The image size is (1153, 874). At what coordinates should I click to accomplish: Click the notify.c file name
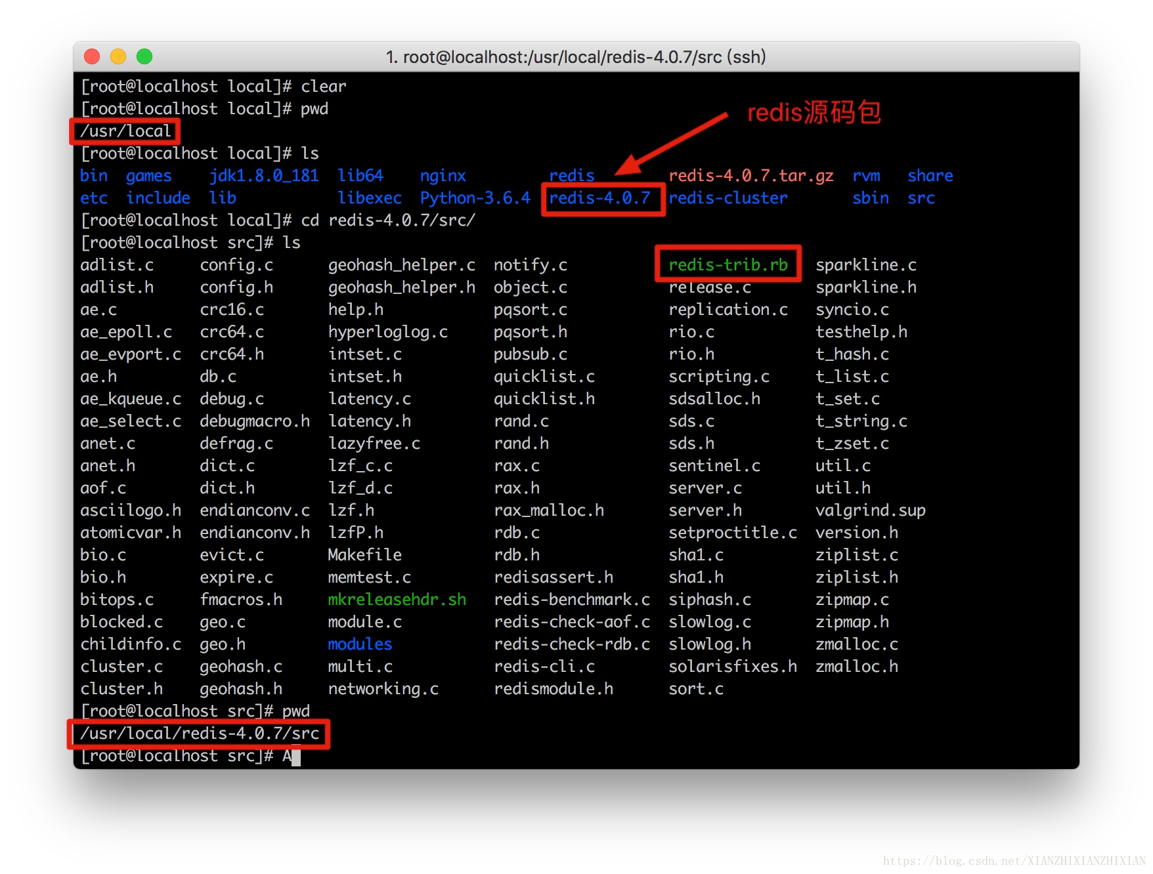pos(531,265)
